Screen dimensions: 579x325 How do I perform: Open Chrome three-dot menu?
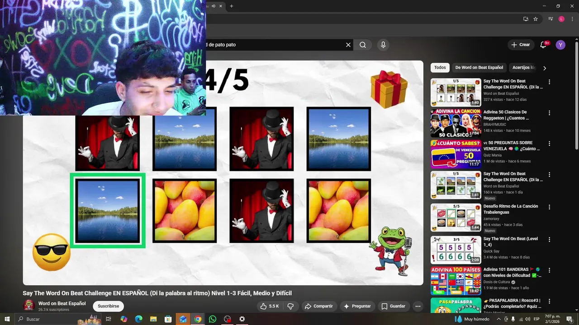point(572,19)
